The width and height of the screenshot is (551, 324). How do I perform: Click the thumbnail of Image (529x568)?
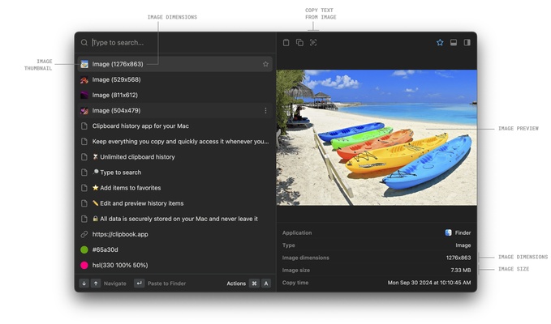coord(84,79)
